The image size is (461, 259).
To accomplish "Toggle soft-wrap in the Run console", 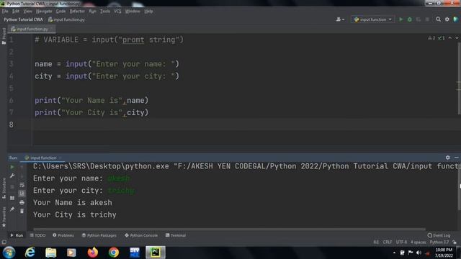I will pyautogui.click(x=22, y=185).
